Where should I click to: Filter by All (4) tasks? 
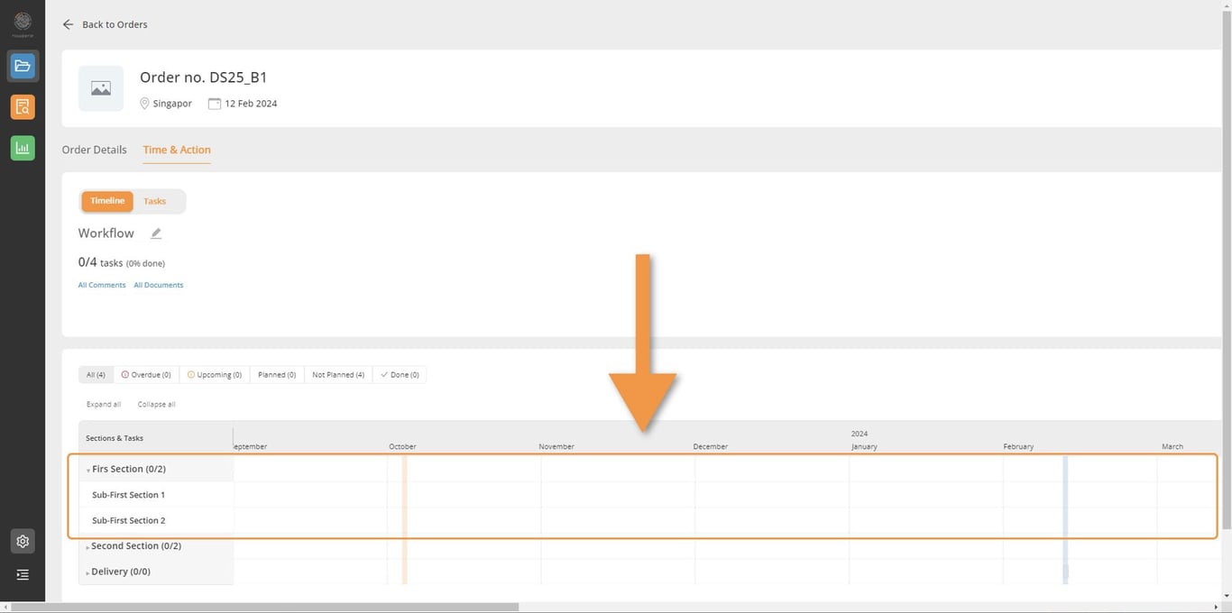click(x=96, y=375)
